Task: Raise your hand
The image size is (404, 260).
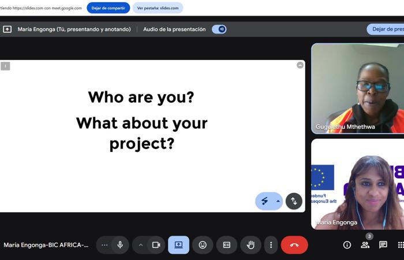Action: 250,245
